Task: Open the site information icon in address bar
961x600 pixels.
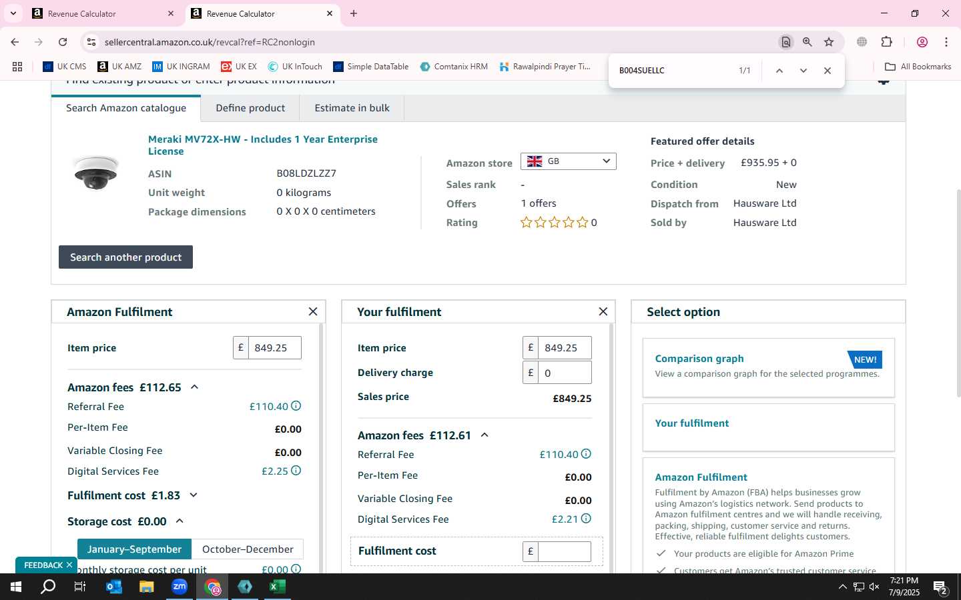Action: [91, 42]
